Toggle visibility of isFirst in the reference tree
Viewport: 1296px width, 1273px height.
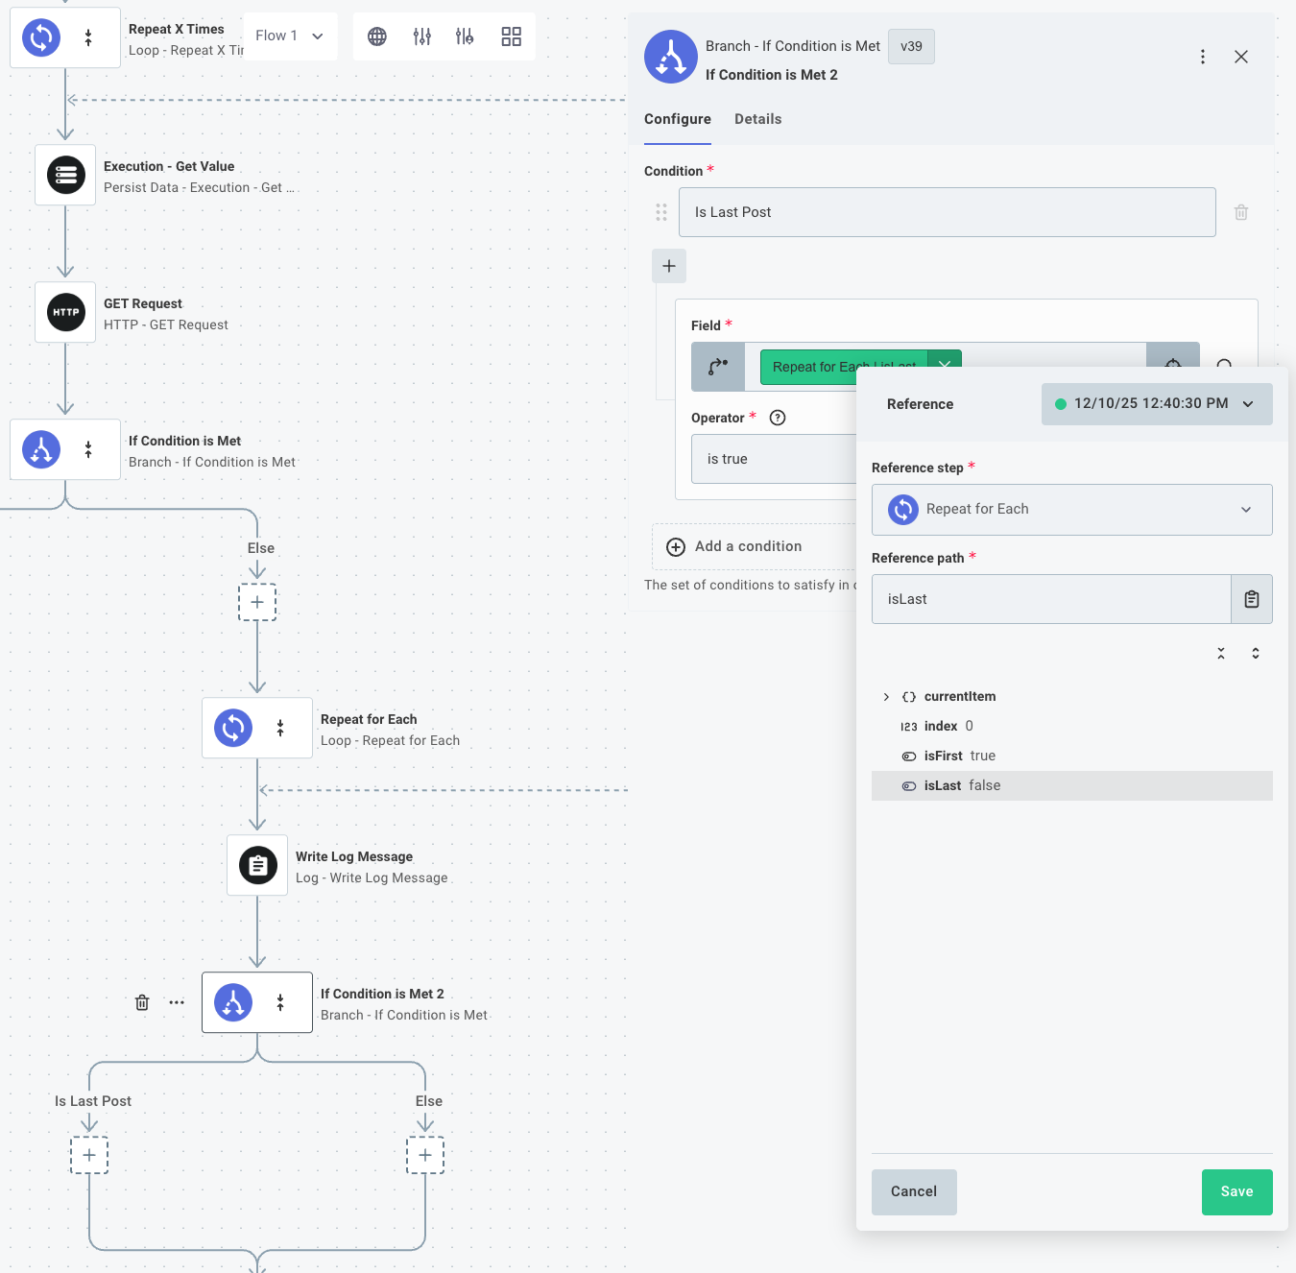909,756
